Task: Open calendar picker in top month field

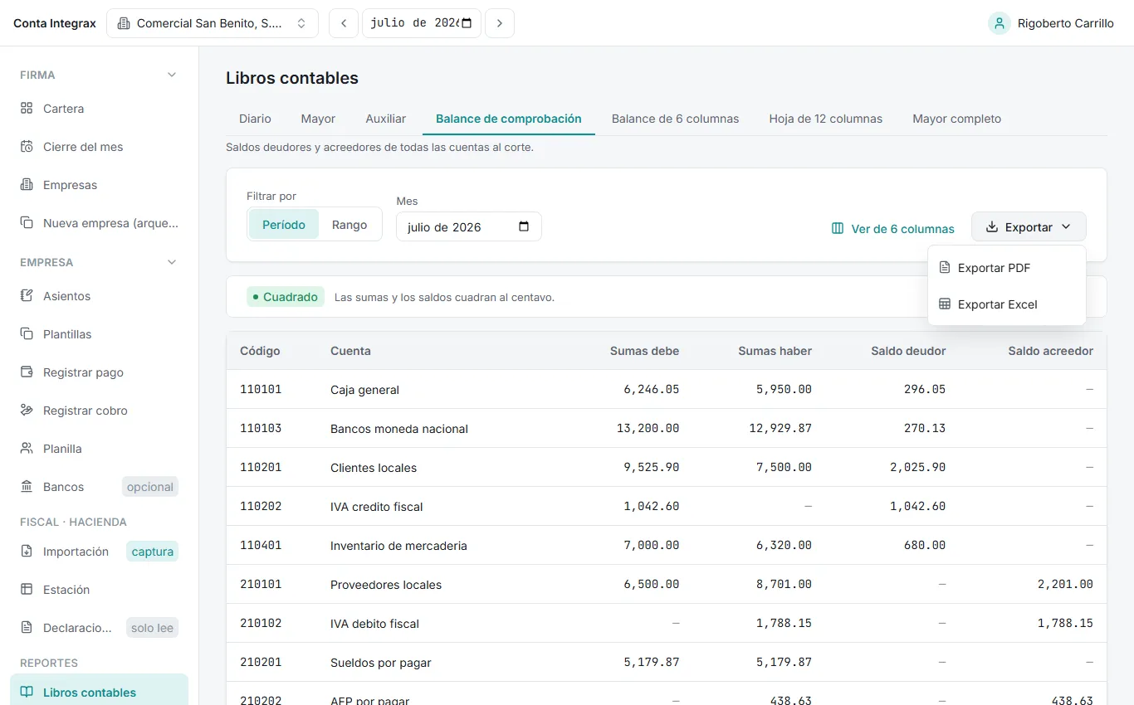Action: coord(467,23)
